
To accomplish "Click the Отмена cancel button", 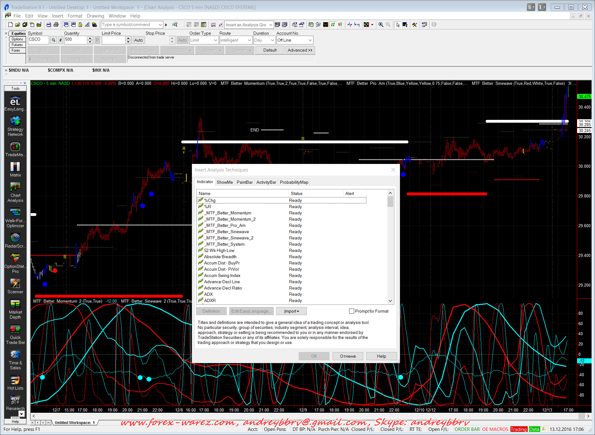I will (348, 356).
